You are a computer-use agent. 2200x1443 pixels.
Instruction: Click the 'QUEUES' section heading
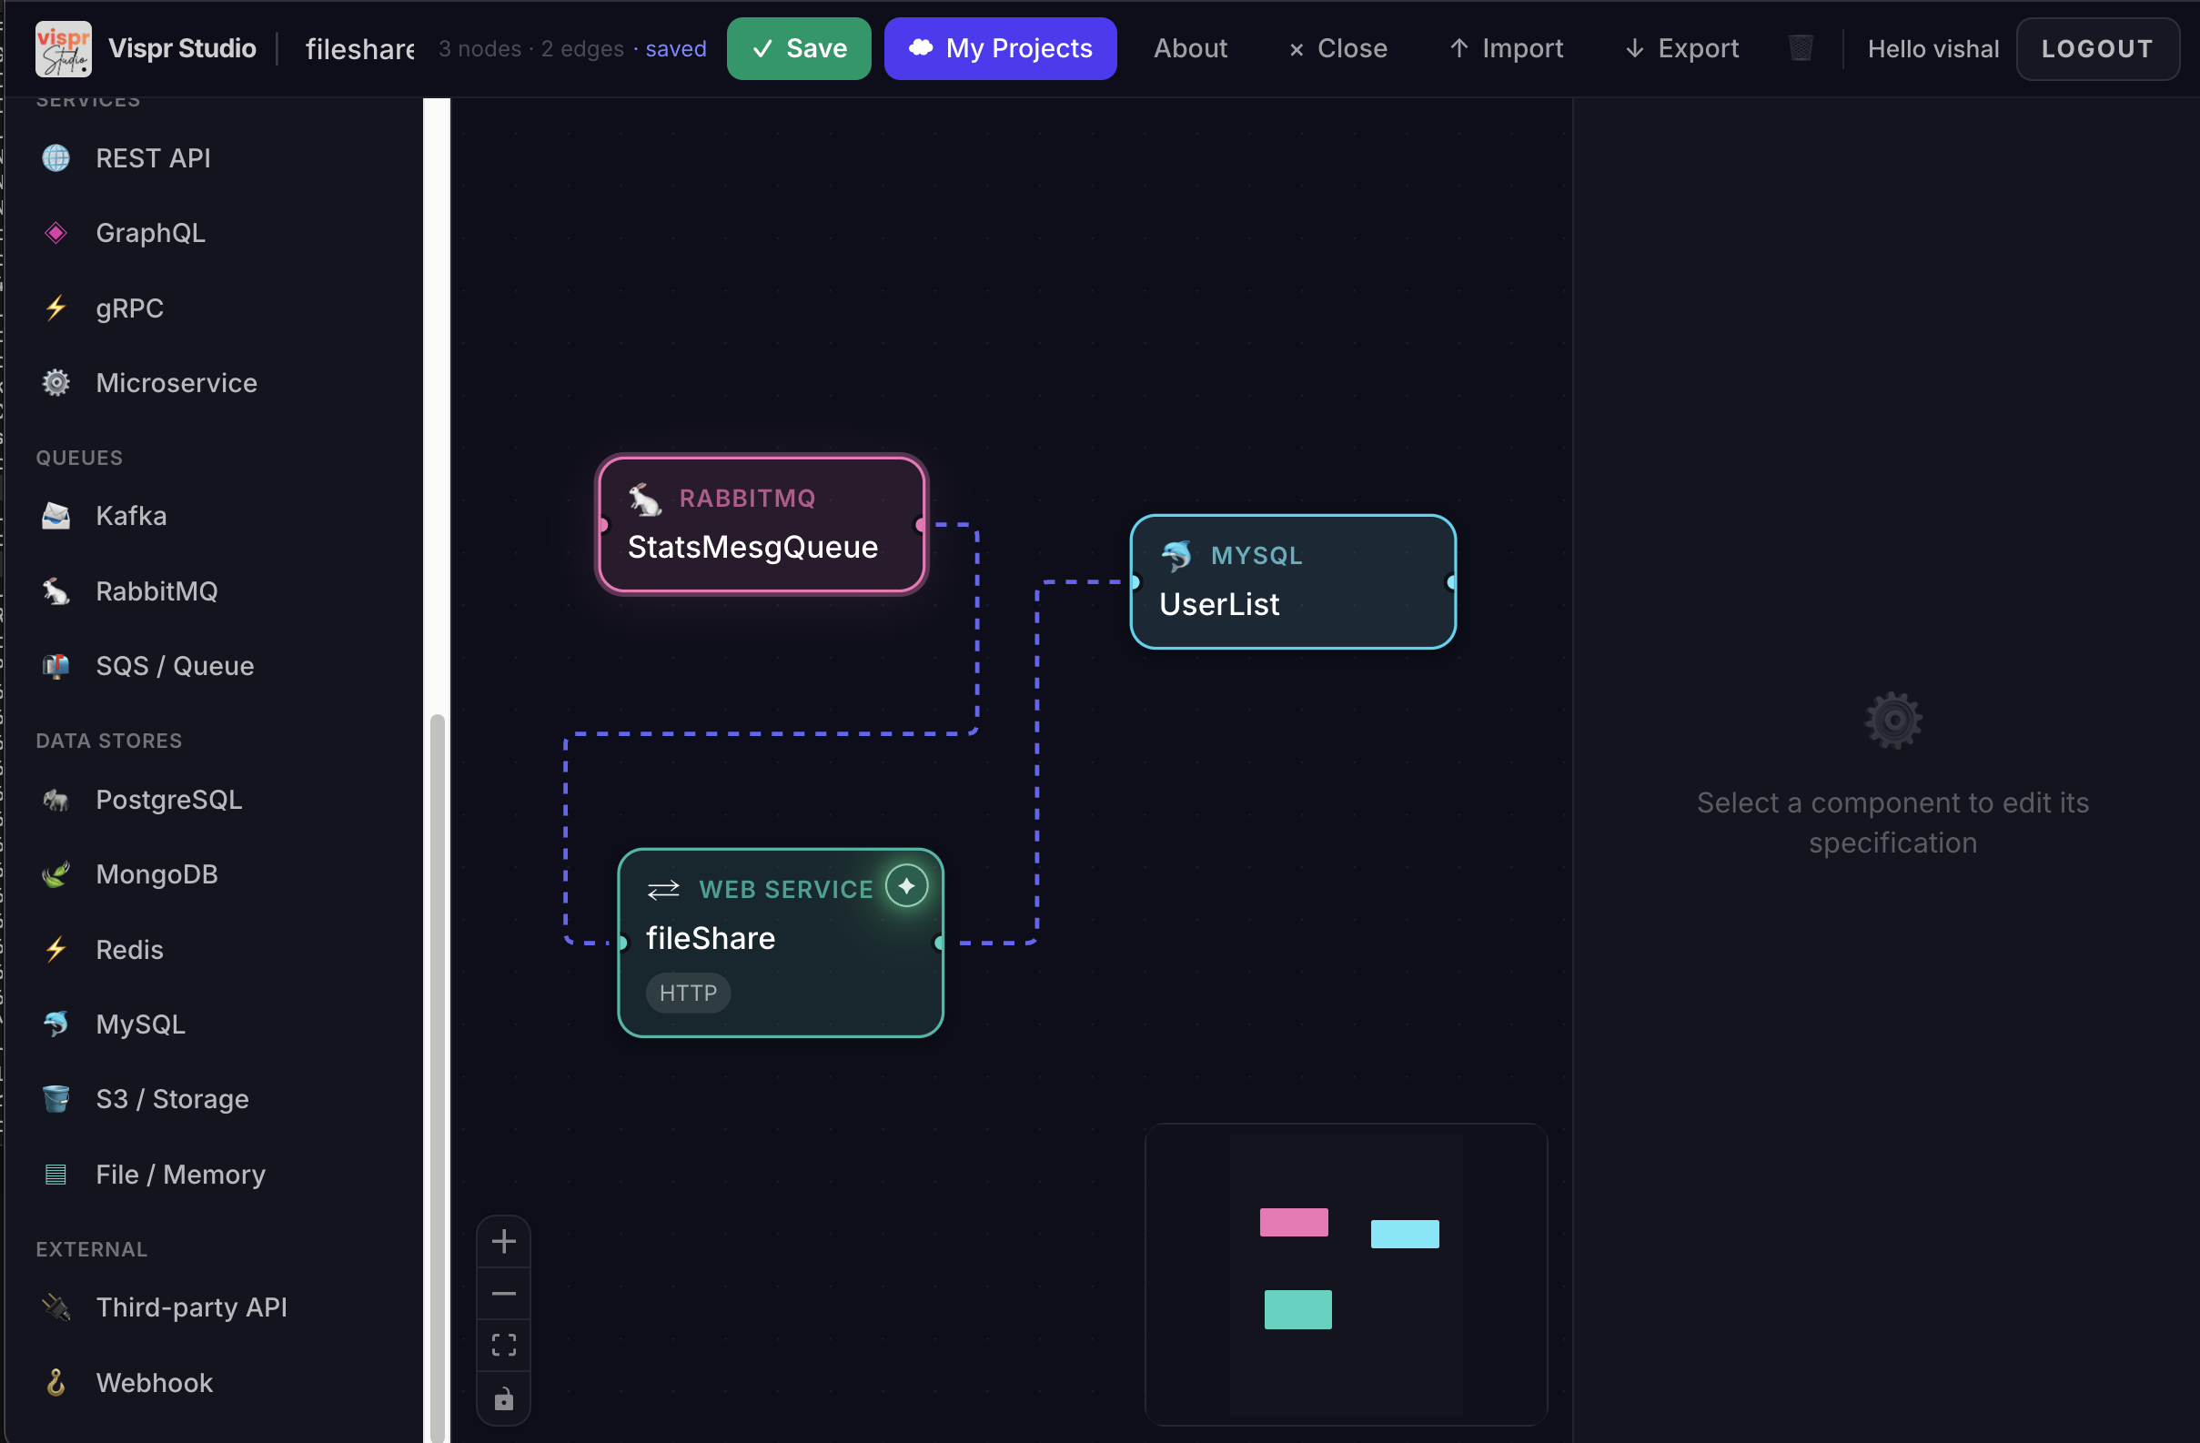click(78, 458)
